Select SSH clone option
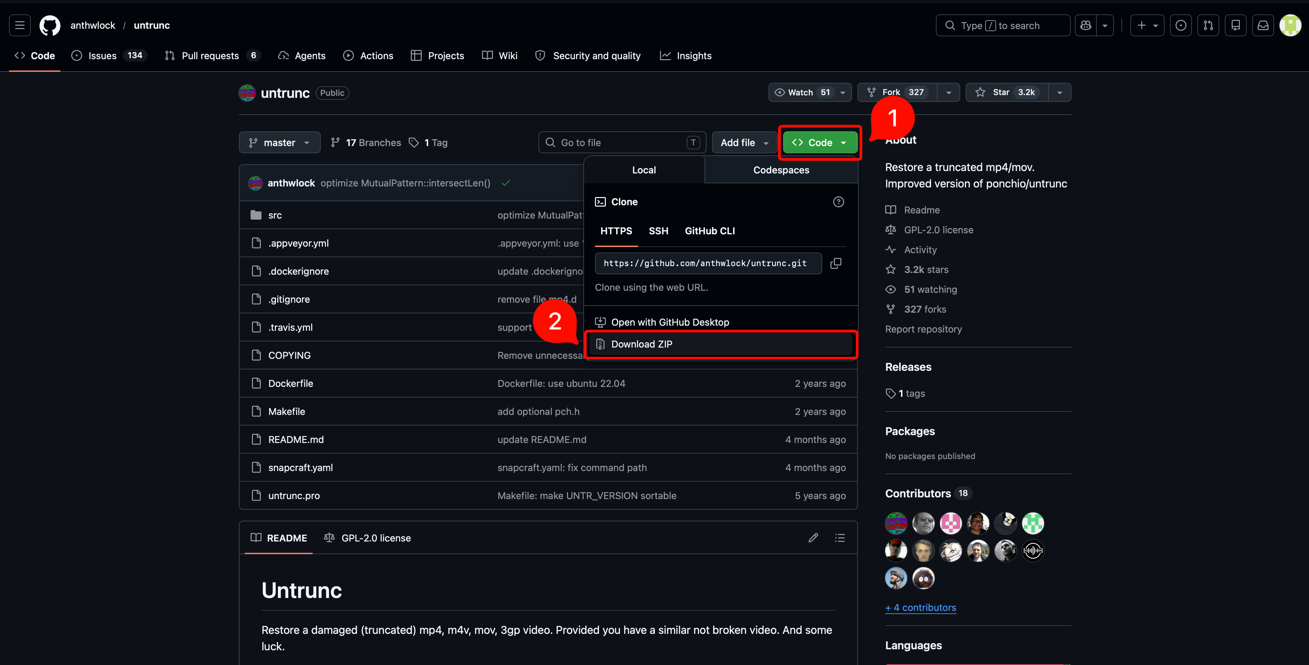This screenshot has height=665, width=1309. tap(659, 231)
